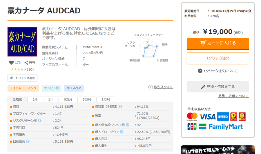This screenshot has height=154, width=261.
Task: Click the 利用者数 378名 text
Action: point(202,16)
